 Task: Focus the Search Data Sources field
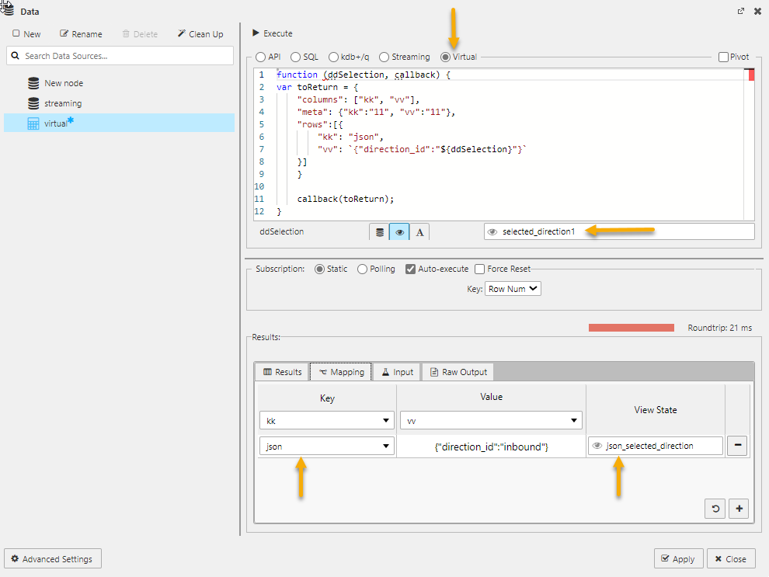[x=120, y=56]
